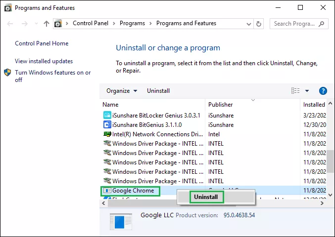The height and width of the screenshot is (237, 335).
Task: Open the Organize dropdown menu
Action: (122, 91)
